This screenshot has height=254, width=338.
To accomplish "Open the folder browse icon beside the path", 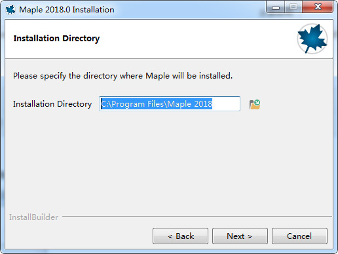I will (x=255, y=104).
